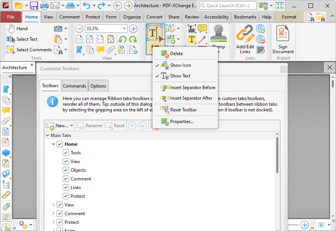The height and width of the screenshot is (231, 336).
Task: Toggle Show Text menu option
Action: pyautogui.click(x=185, y=76)
